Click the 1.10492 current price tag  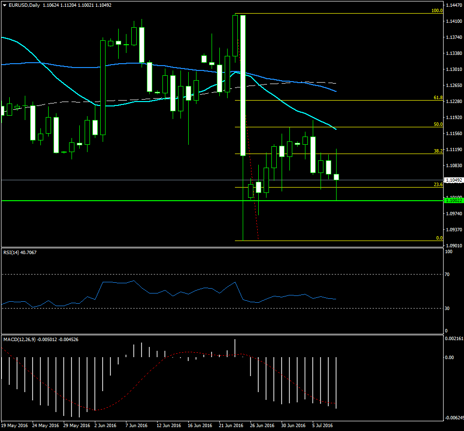(454, 180)
